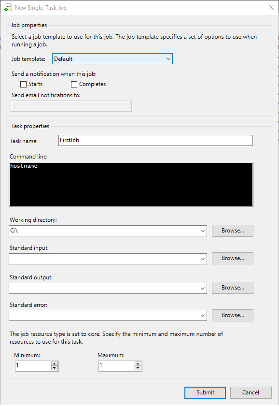Click inside the Command line box
Screen dimensions: 279x406
click(130, 184)
